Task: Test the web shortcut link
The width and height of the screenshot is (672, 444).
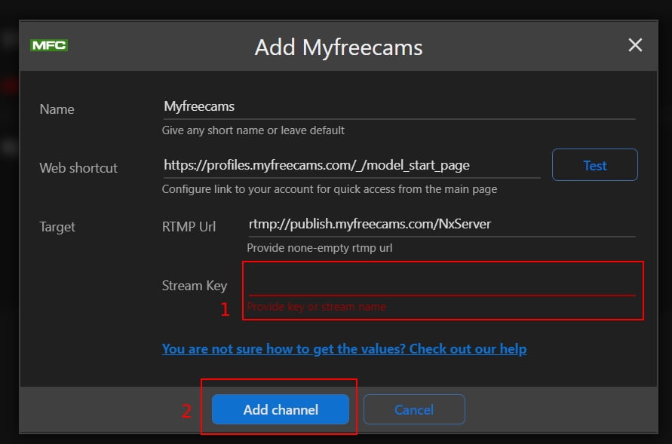Action: (594, 165)
